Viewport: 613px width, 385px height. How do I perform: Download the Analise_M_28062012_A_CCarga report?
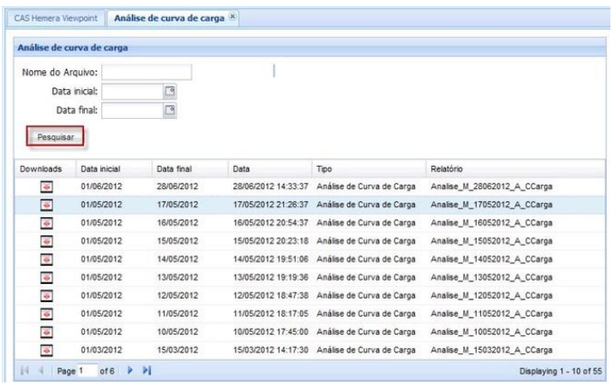click(46, 186)
